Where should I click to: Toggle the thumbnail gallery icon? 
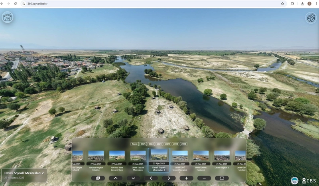[x=98, y=178]
